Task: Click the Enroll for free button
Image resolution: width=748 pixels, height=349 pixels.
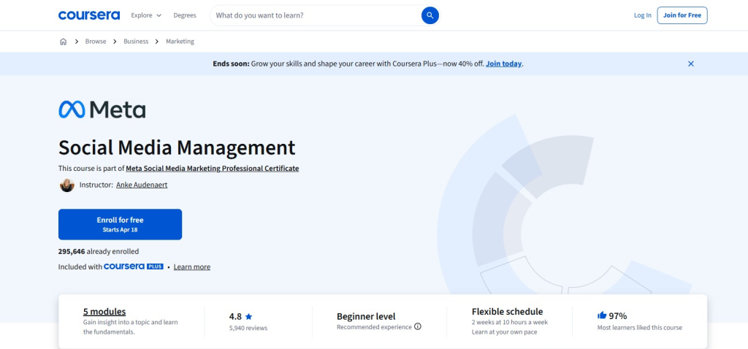Action: pyautogui.click(x=120, y=224)
